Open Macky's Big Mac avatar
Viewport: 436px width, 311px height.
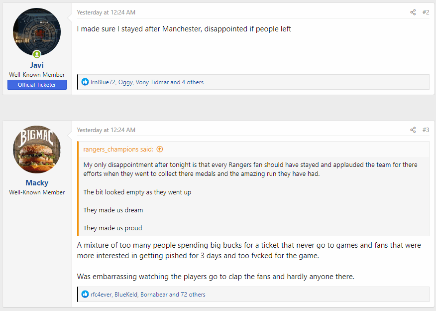click(x=36, y=150)
